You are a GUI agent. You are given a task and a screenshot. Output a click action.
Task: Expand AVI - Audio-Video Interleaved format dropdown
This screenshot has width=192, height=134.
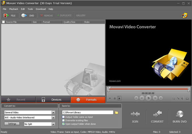pyautogui.click(x=53, y=118)
